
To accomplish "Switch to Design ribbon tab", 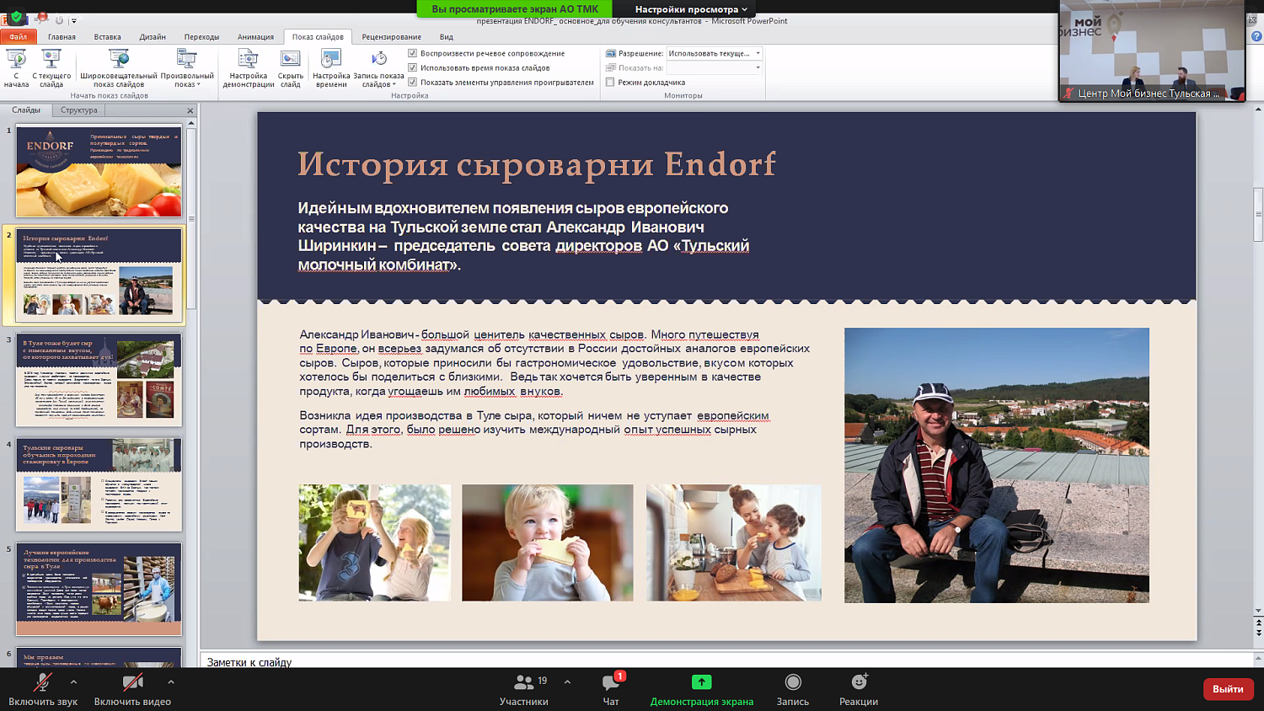I will [153, 37].
